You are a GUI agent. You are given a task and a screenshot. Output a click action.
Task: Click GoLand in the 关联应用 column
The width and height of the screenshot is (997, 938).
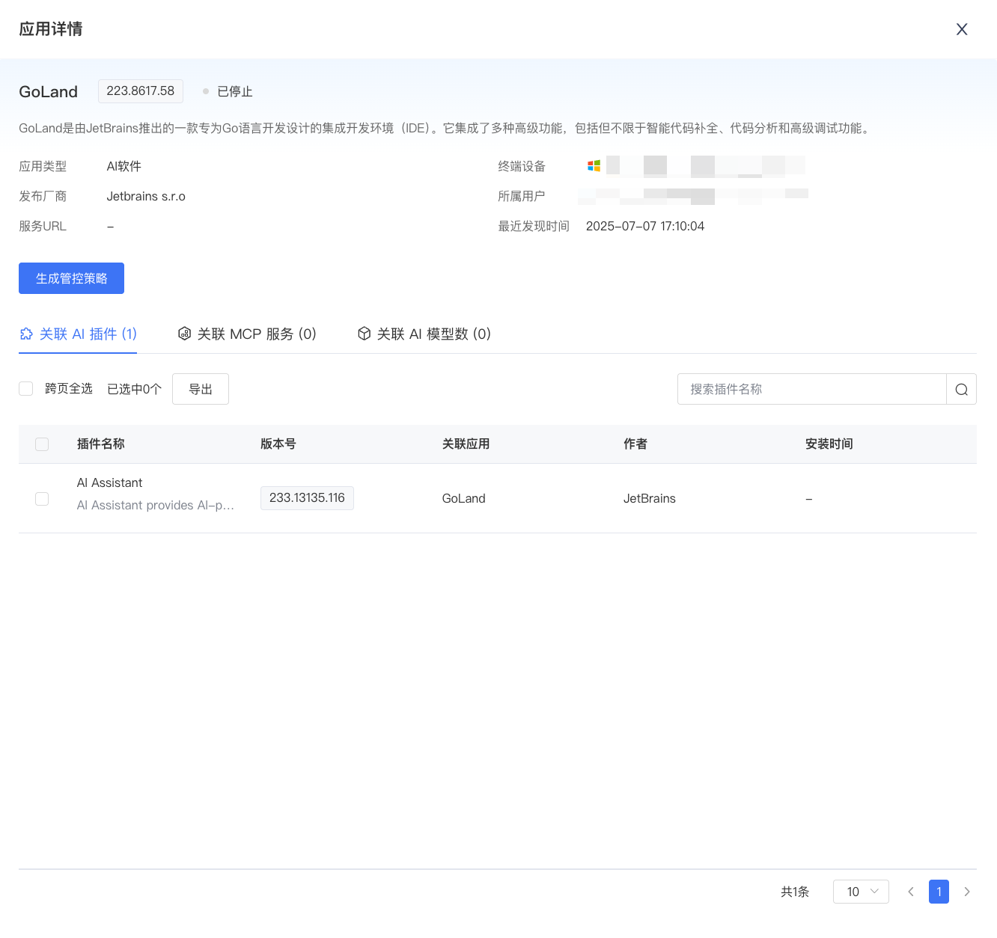coord(463,499)
